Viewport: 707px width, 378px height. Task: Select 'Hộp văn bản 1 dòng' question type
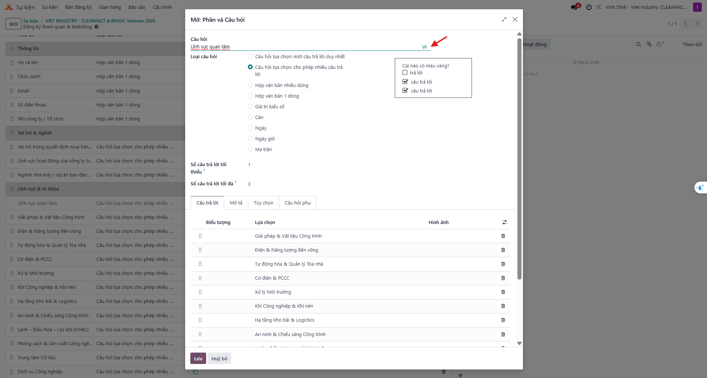pyautogui.click(x=250, y=96)
